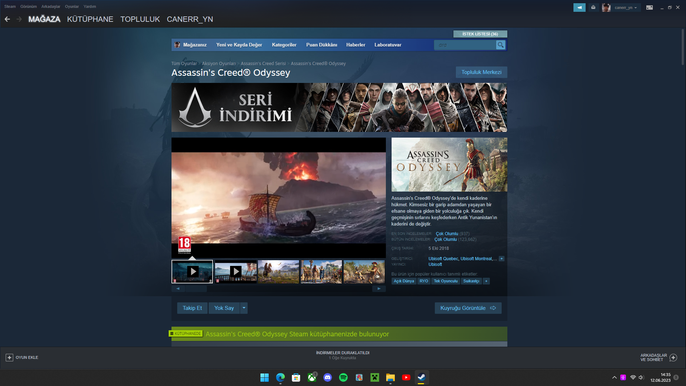Open the Steam announcements megaphone icon
The image size is (686, 386).
coord(579,8)
